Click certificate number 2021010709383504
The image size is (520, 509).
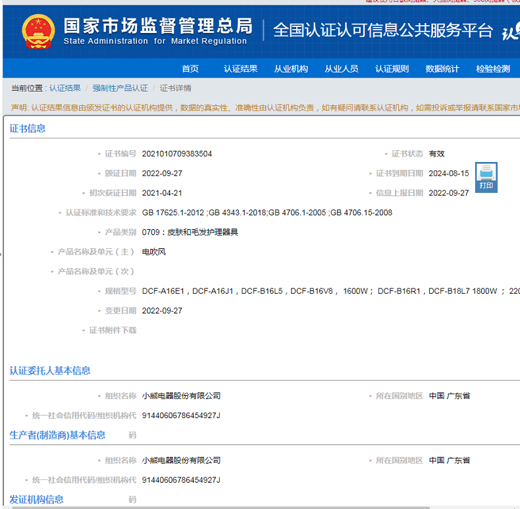(x=177, y=154)
